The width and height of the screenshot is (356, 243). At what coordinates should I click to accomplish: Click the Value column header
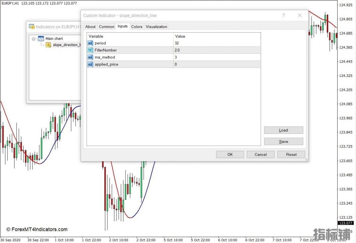pyautogui.click(x=217, y=36)
